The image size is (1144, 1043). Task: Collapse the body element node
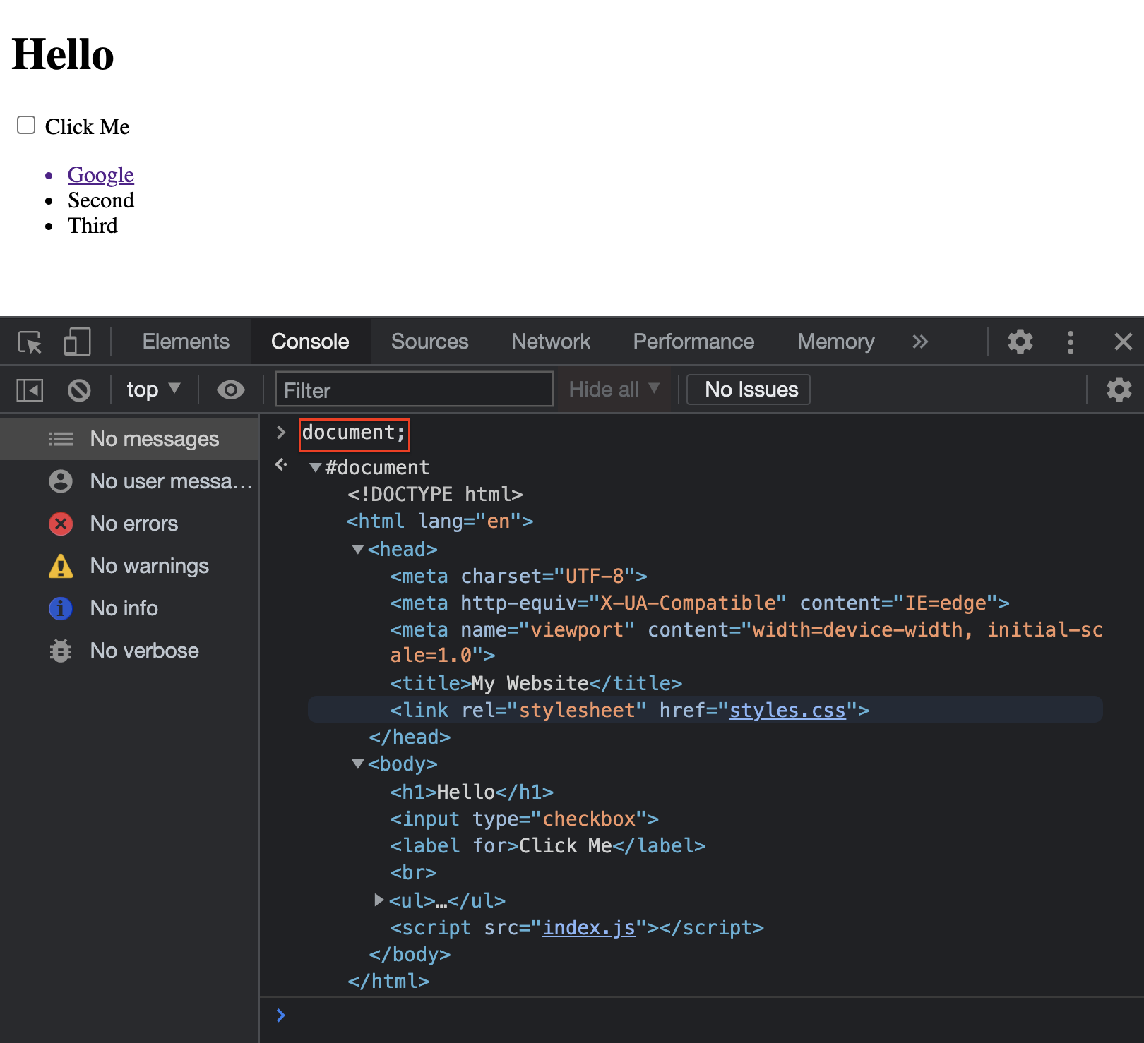pos(358,764)
